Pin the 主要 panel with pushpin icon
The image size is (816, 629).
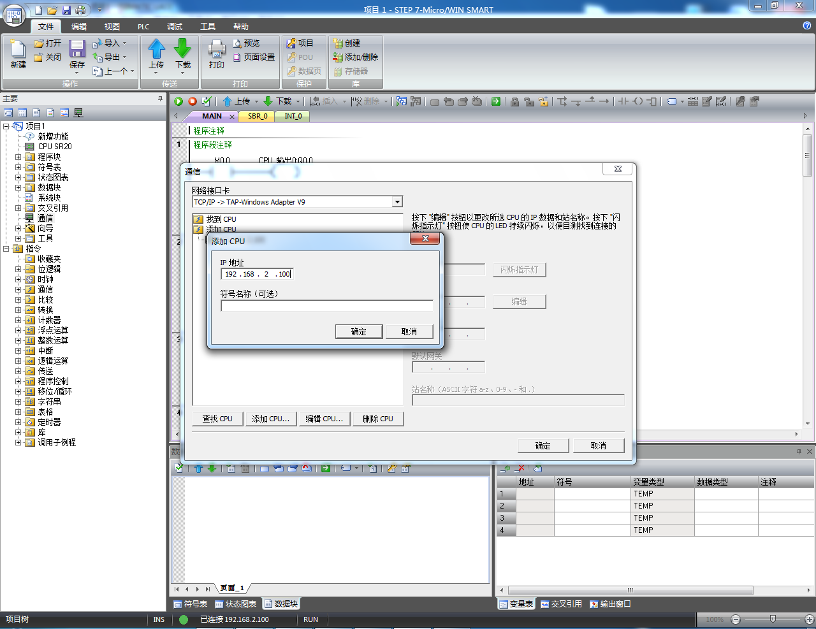pos(160,99)
